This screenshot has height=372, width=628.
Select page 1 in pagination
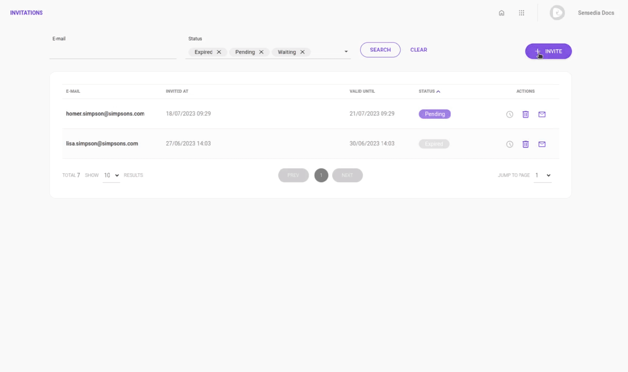[321, 175]
